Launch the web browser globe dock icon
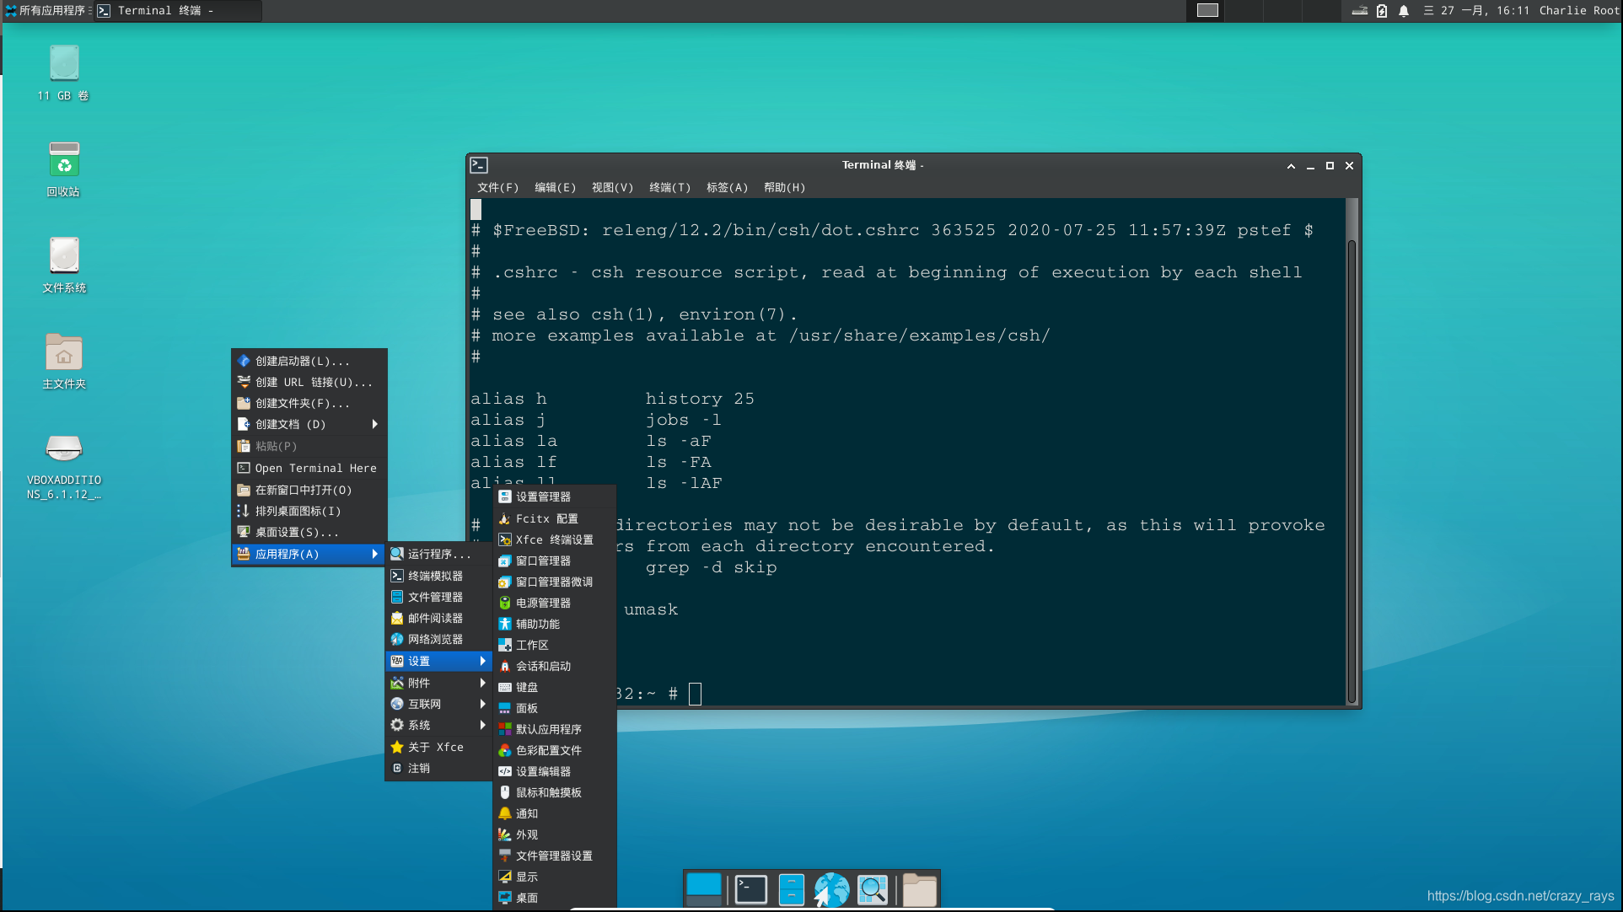This screenshot has width=1623, height=912. [831, 889]
